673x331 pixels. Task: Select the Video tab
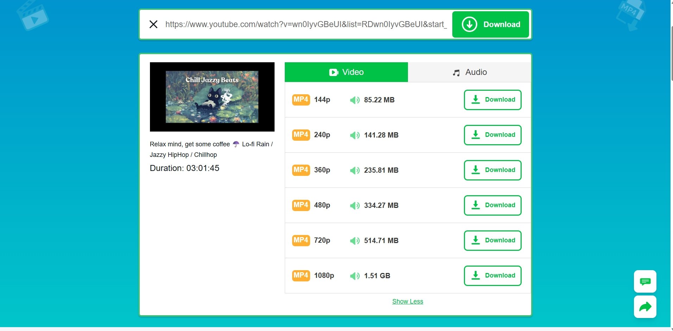click(x=346, y=72)
